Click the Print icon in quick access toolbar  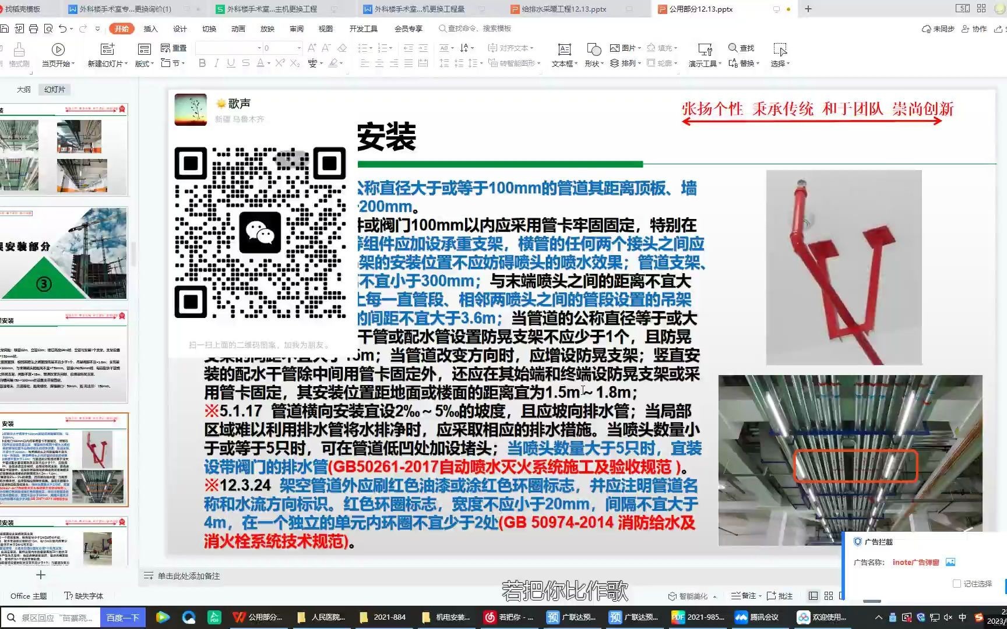(x=33, y=29)
